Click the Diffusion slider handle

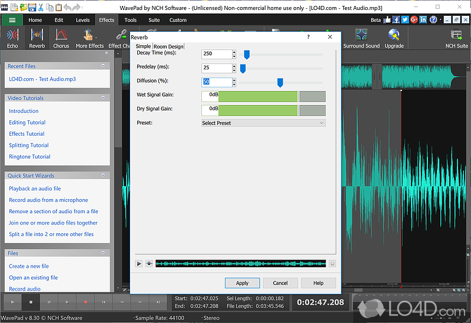pos(280,82)
